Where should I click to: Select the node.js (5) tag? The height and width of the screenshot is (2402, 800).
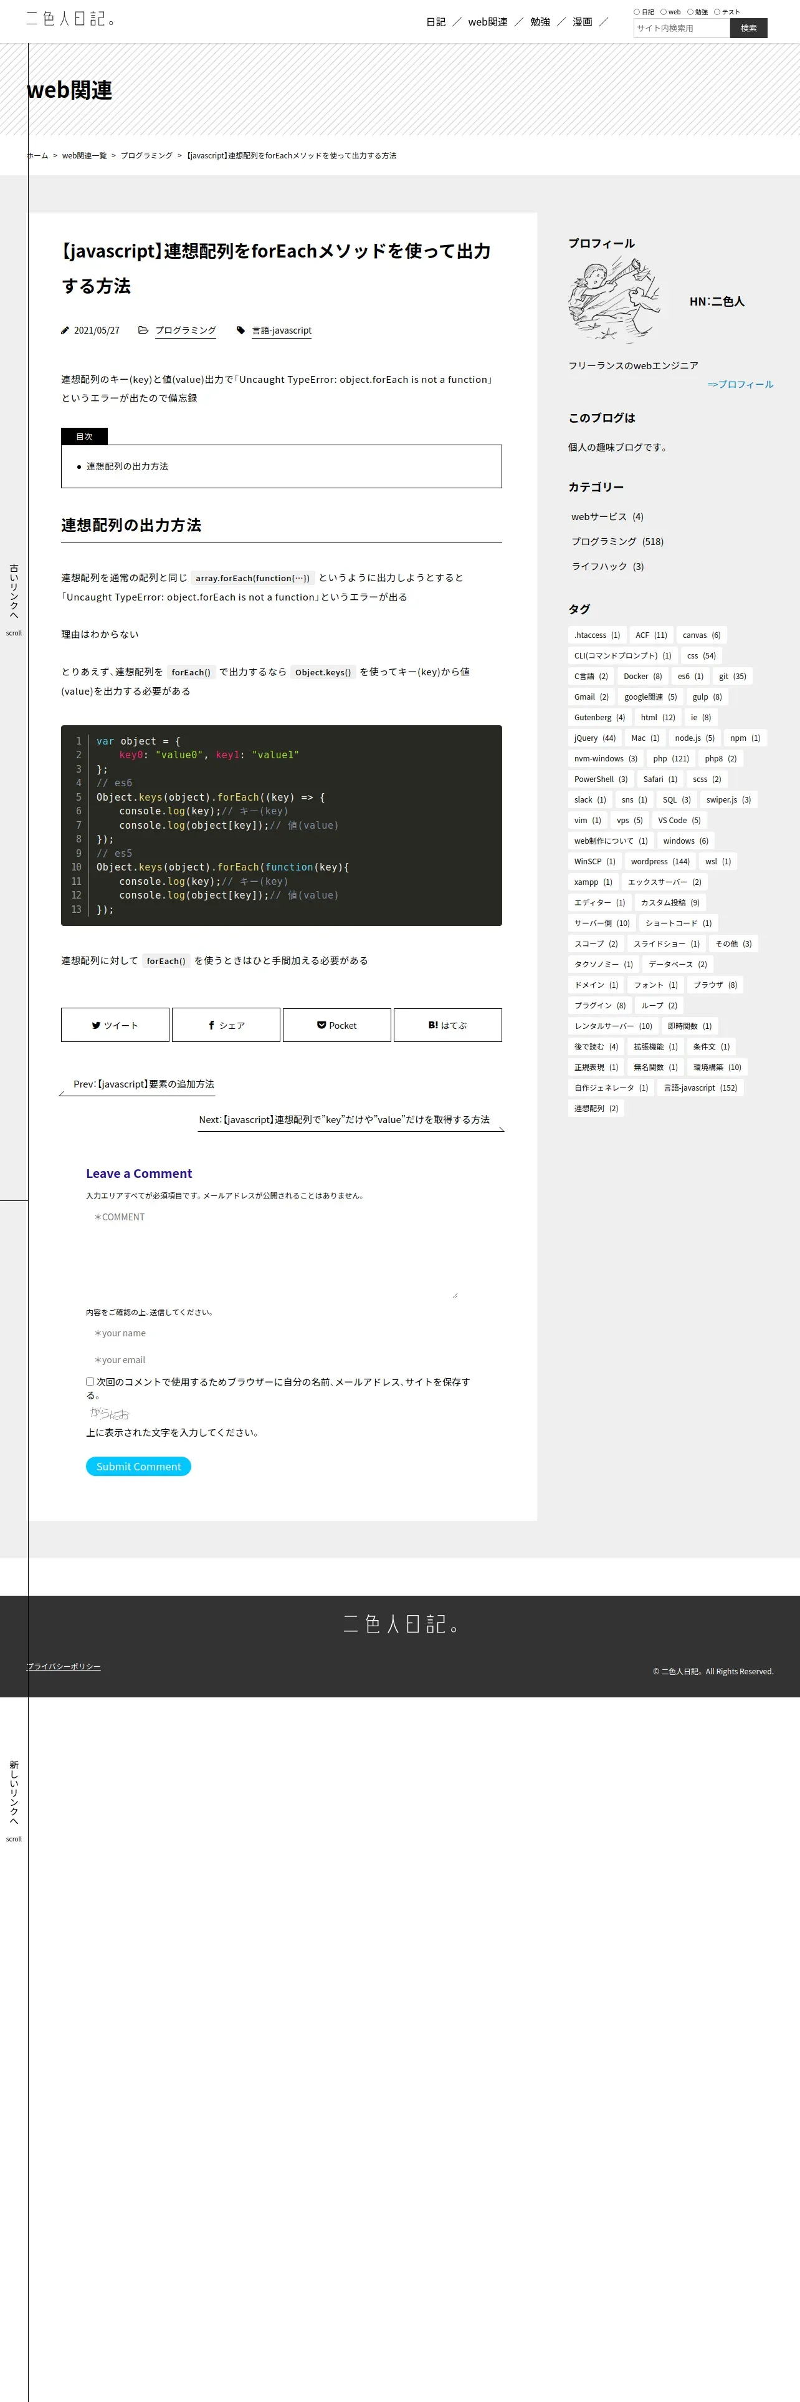tap(695, 738)
